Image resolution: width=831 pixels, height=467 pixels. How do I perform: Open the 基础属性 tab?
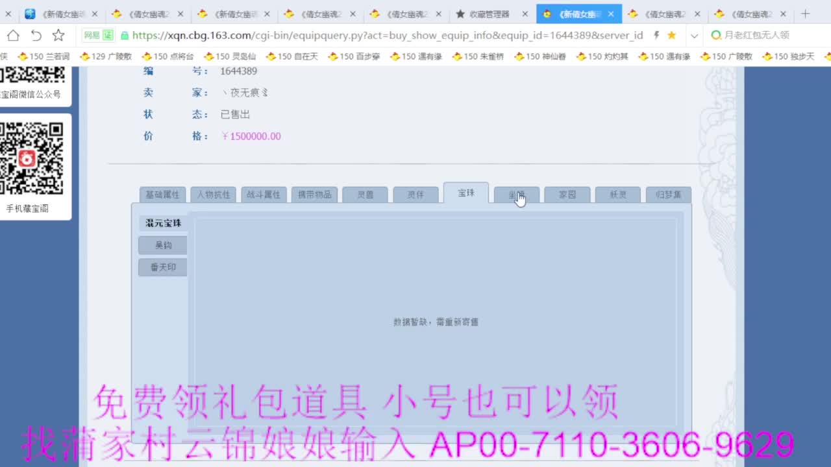162,195
